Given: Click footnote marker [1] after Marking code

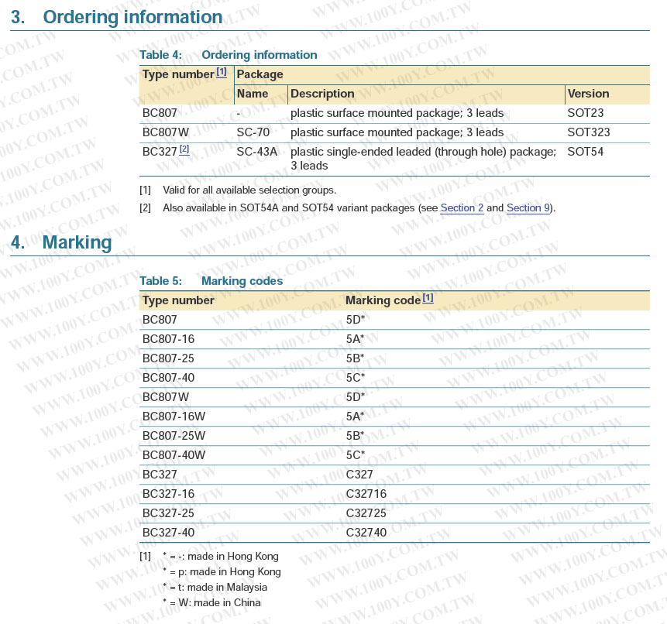Looking at the screenshot, I should tap(428, 298).
